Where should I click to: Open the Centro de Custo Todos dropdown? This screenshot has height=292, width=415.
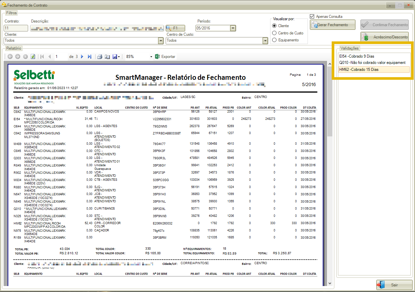265,40
